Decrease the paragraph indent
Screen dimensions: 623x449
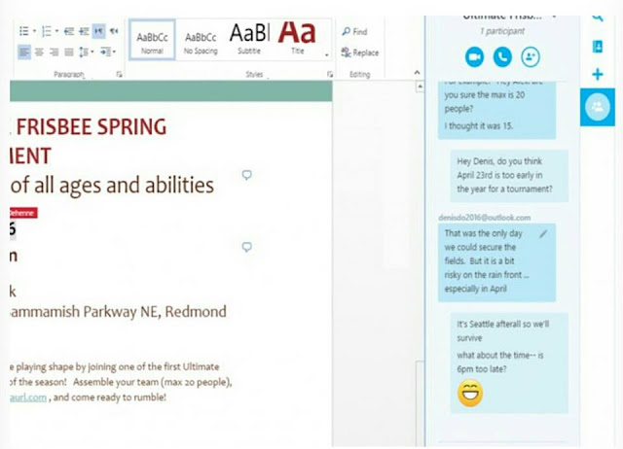pyautogui.click(x=69, y=31)
